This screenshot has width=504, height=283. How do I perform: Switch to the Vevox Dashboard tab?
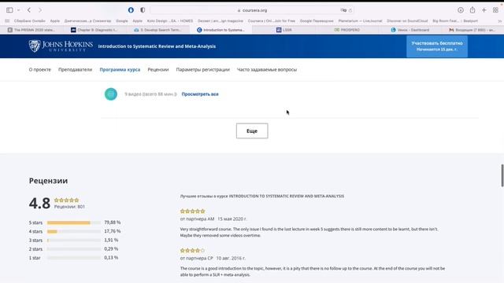[409, 30]
